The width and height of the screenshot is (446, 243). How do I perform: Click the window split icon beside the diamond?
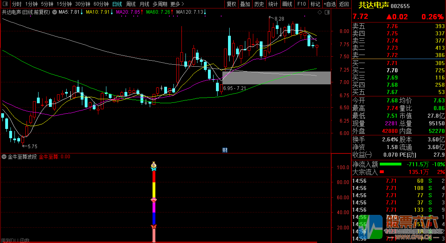[x=326, y=12]
